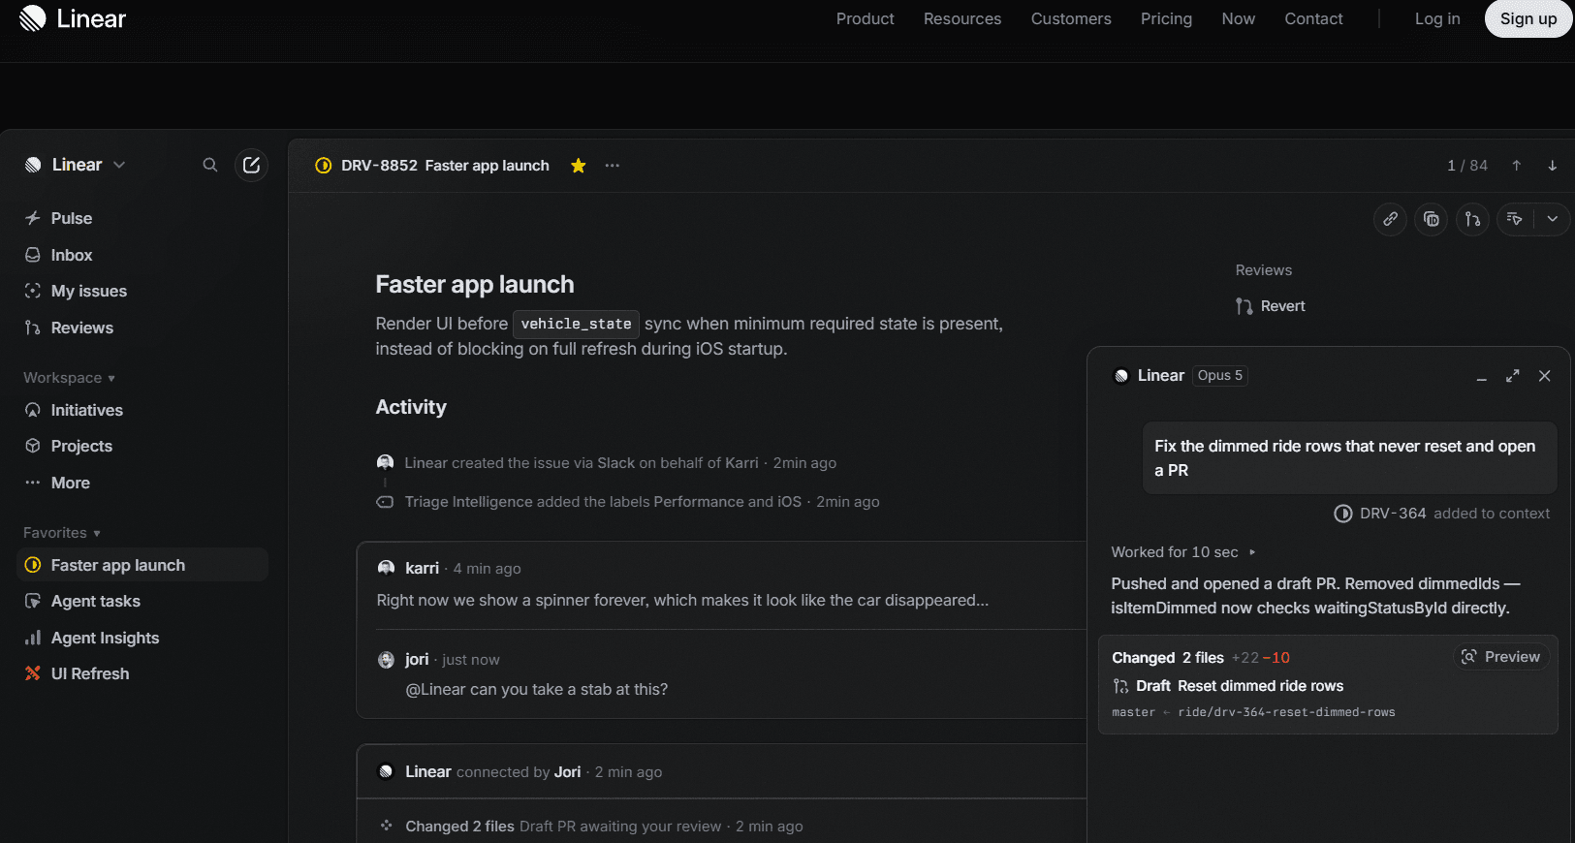Image resolution: width=1575 pixels, height=843 pixels.
Task: Click Changed 2 files in the activity feed
Action: 459,827
